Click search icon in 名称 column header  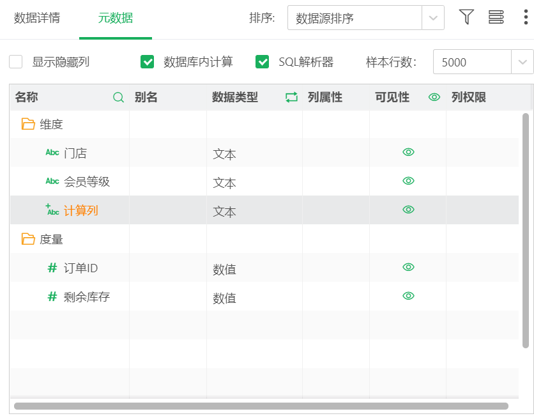tap(118, 97)
